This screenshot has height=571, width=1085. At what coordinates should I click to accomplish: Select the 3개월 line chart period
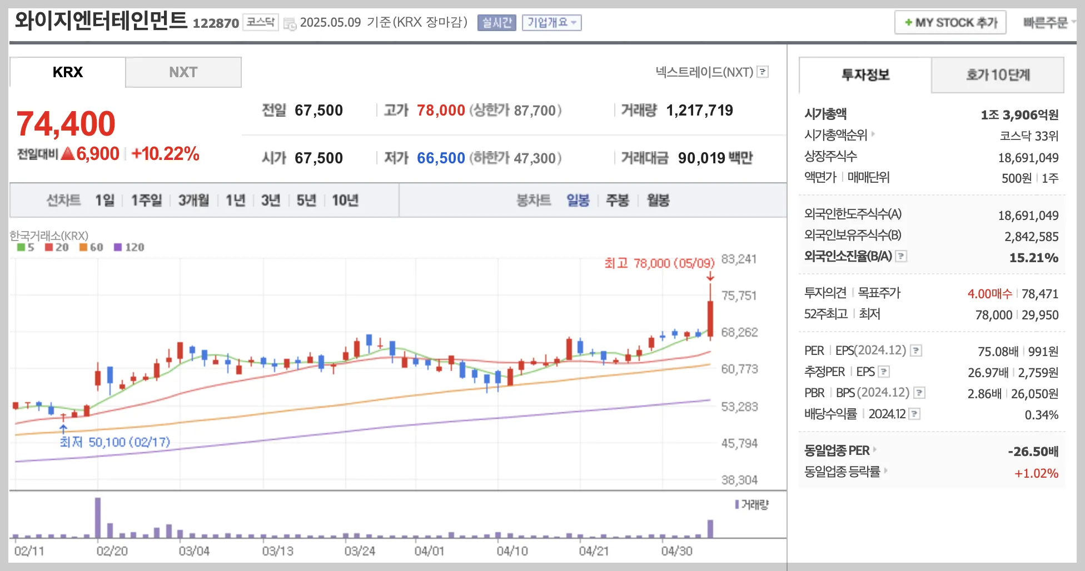[x=193, y=200]
